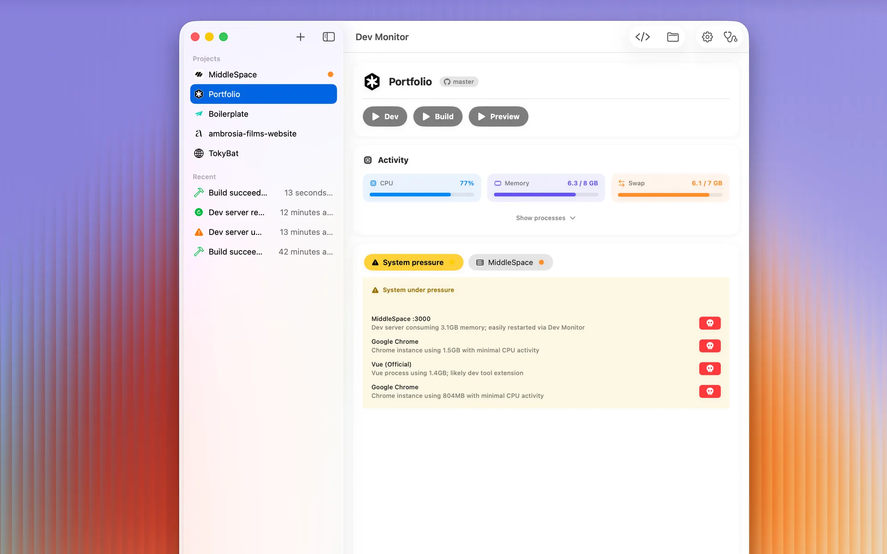Open settings gear icon
Viewport: 887px width, 554px height.
(x=707, y=37)
